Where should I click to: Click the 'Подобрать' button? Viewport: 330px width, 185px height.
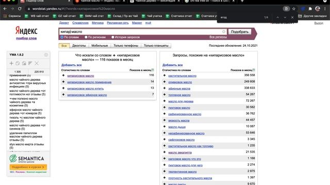click(240, 32)
